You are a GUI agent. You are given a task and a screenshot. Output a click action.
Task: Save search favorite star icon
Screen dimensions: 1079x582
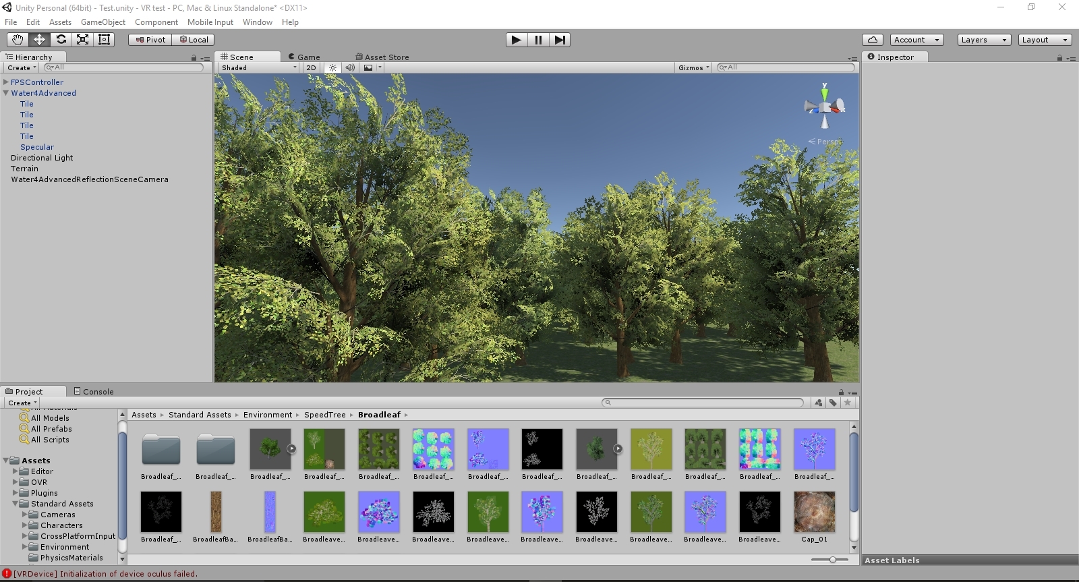coord(848,403)
